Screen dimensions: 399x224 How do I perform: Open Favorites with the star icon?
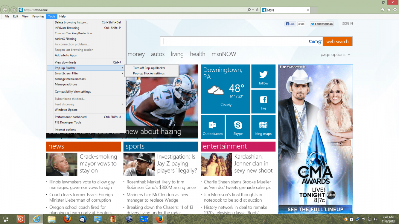389,10
